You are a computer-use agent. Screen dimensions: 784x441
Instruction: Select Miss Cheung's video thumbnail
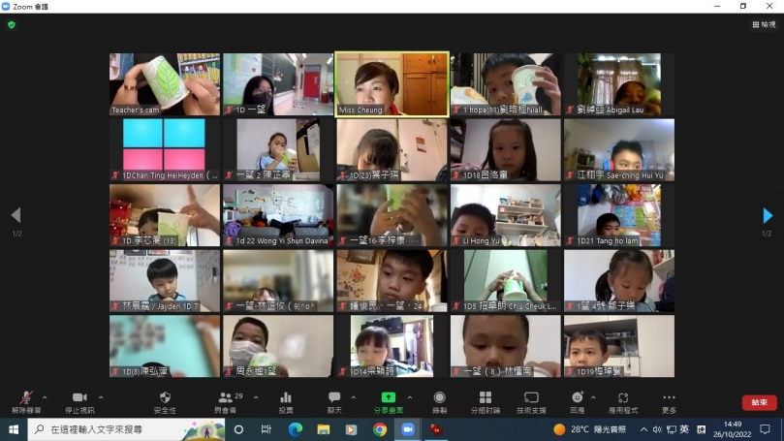point(392,82)
